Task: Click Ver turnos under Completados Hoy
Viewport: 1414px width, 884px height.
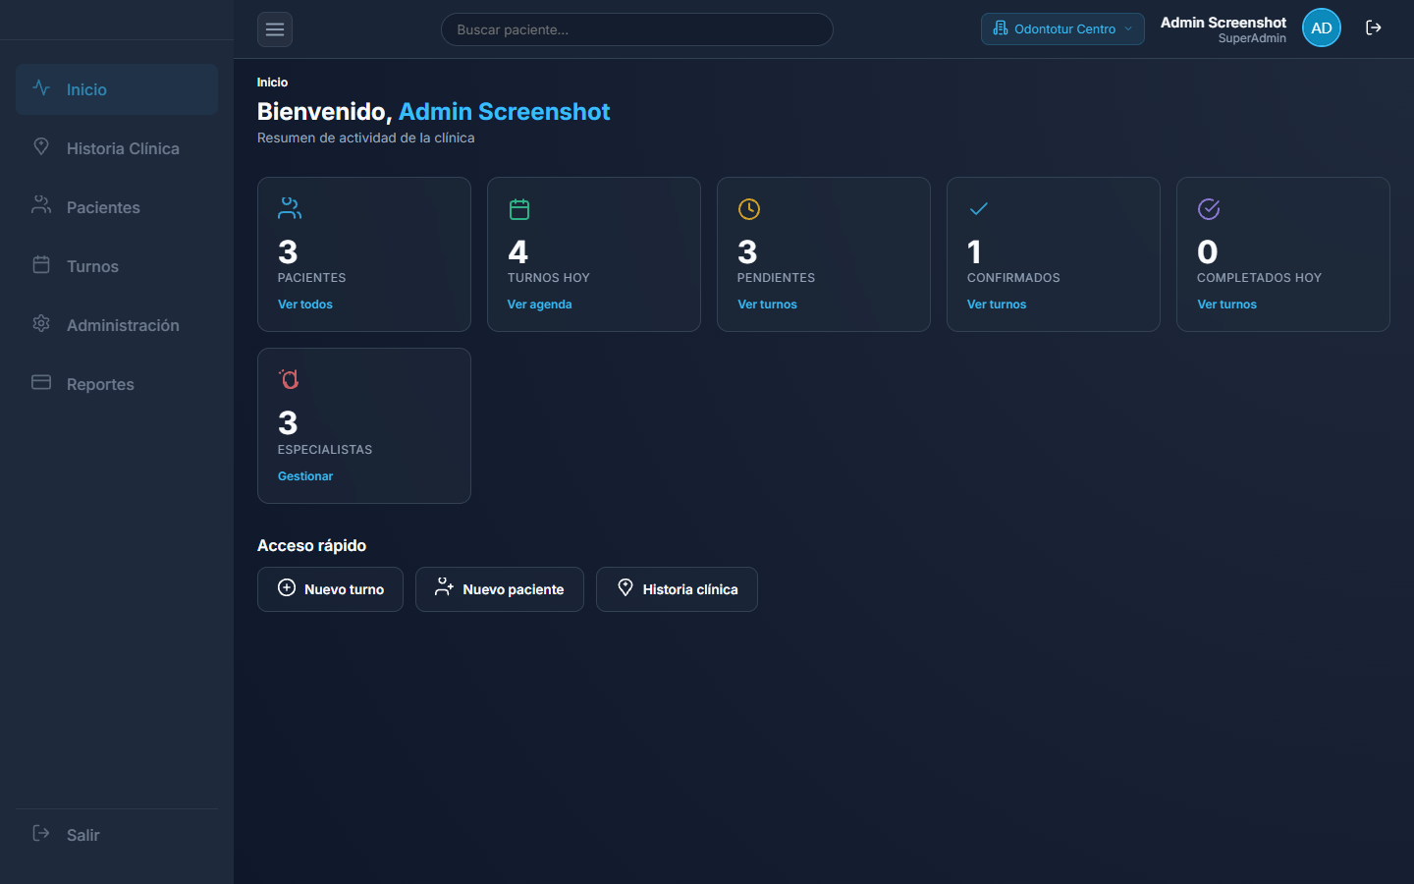Action: click(x=1226, y=304)
